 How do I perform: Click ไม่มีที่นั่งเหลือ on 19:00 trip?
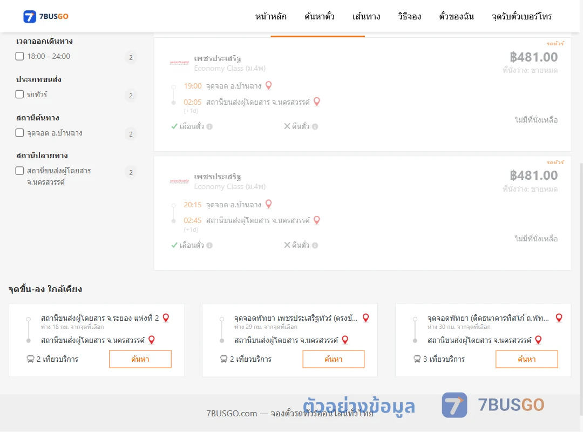coord(536,120)
